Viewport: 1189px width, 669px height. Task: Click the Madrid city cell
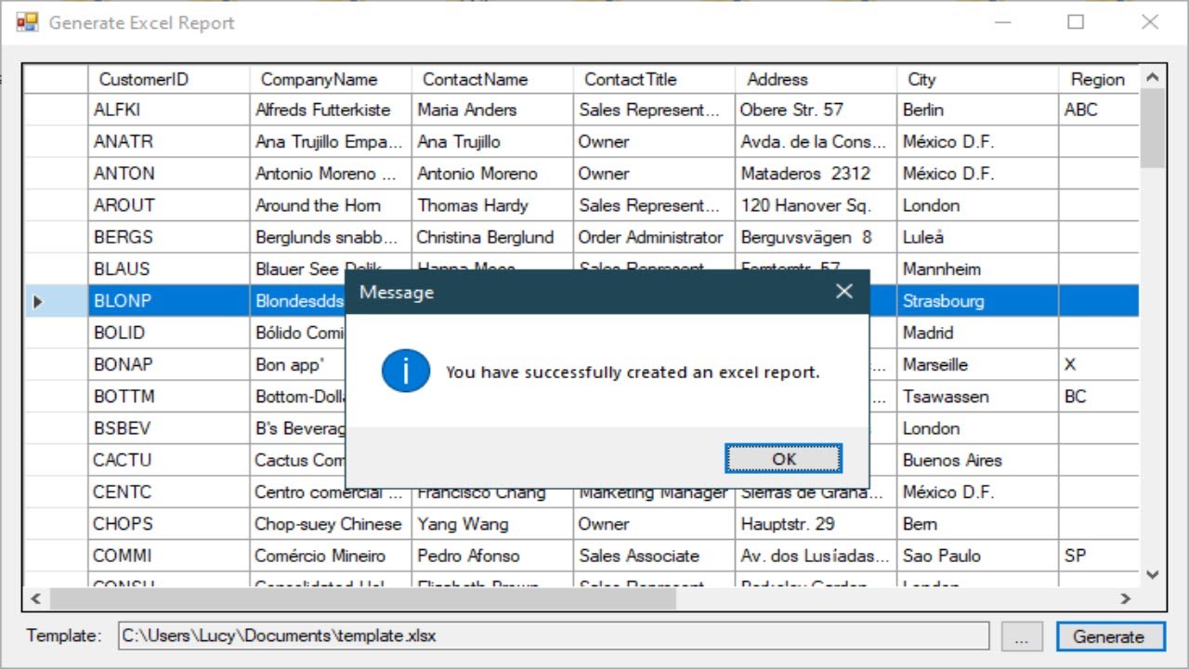(976, 332)
